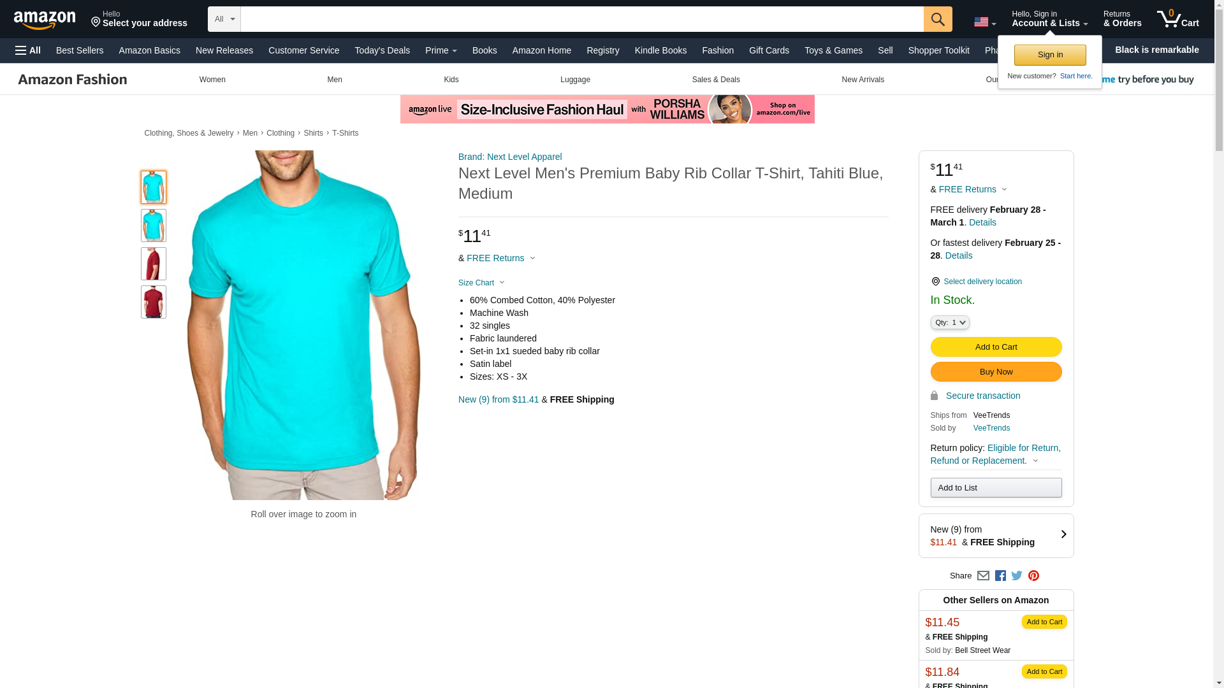Open the shopping cart icon

click(1178, 19)
